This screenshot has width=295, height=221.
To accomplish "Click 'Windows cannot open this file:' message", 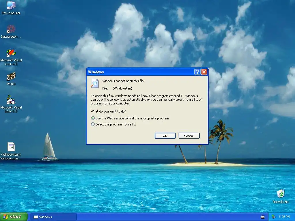I will (123, 81).
